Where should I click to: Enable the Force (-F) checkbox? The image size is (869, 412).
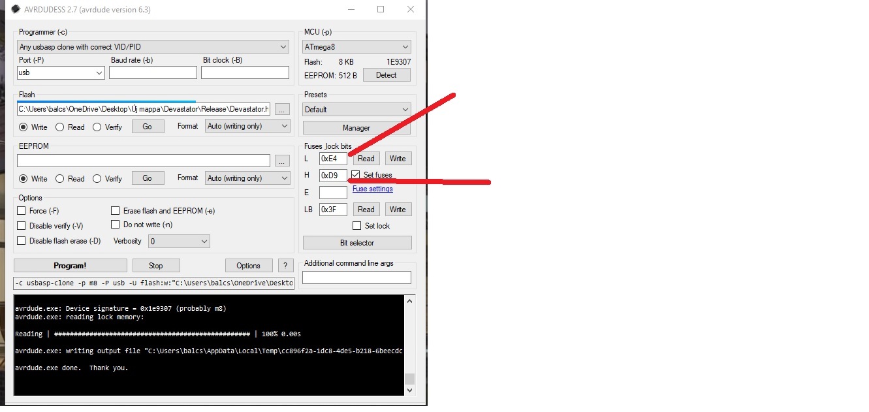(x=22, y=211)
